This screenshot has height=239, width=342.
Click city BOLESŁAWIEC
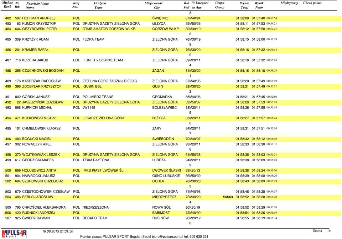coord(165,107)
